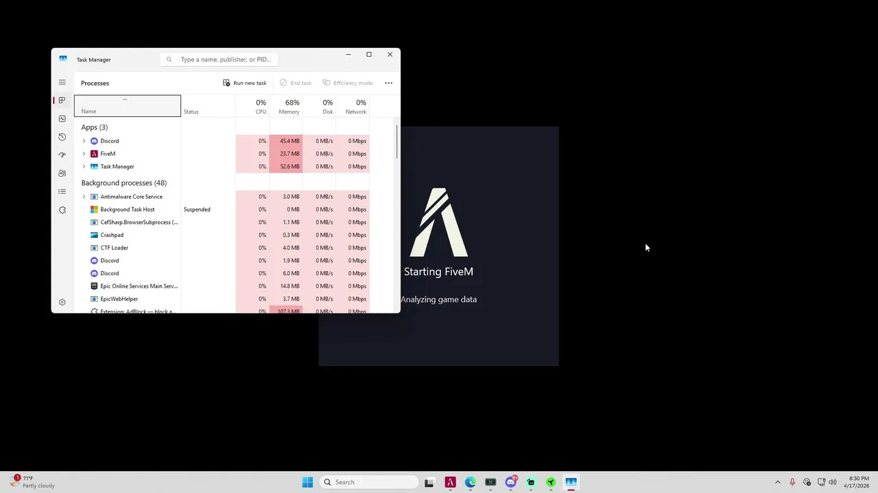Open Services page in Task Manager sidebar

pos(62,210)
